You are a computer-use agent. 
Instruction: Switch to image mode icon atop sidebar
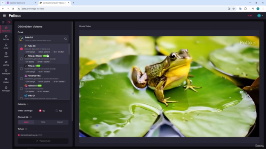tap(3, 22)
